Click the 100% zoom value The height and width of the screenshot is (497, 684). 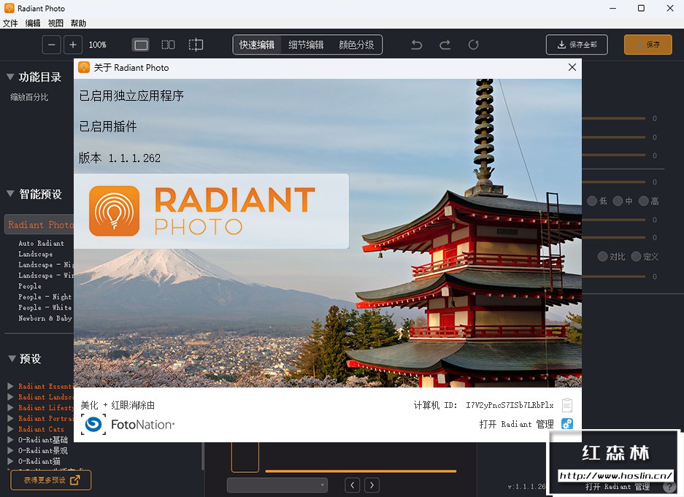[97, 45]
